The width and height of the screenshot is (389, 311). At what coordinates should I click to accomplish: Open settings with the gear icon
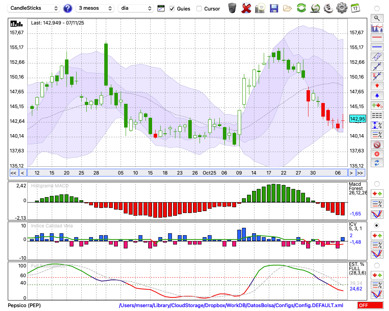[x=342, y=8]
